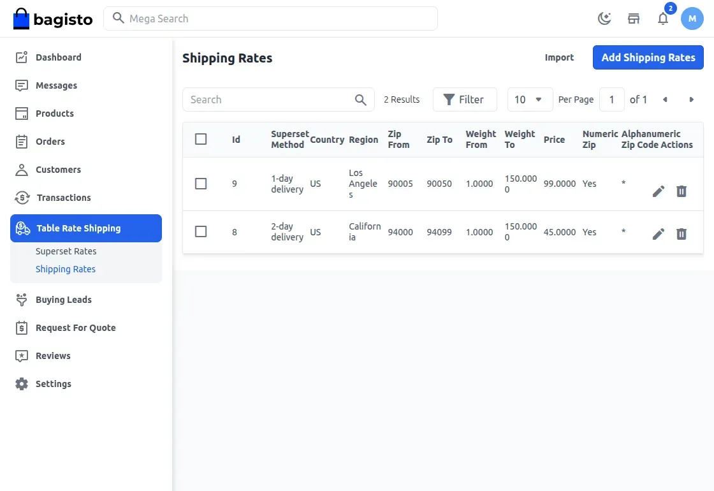The width and height of the screenshot is (714, 491).
Task: Expand the Orders section
Action: pyautogui.click(x=52, y=141)
